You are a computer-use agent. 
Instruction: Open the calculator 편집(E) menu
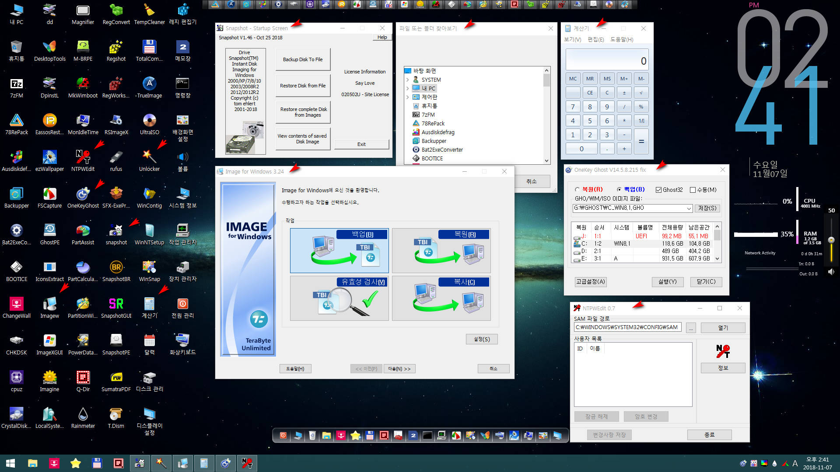click(595, 40)
